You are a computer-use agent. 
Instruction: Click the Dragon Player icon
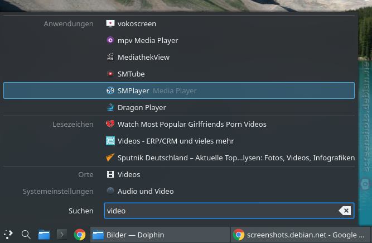click(x=110, y=107)
